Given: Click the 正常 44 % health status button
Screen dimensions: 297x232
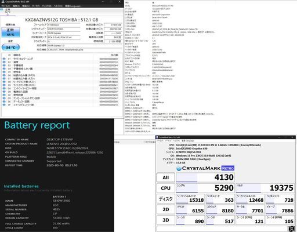Looking at the screenshot, I should tap(10, 32).
